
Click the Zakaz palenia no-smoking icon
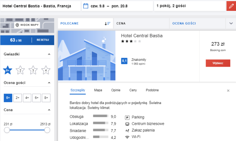127,130
